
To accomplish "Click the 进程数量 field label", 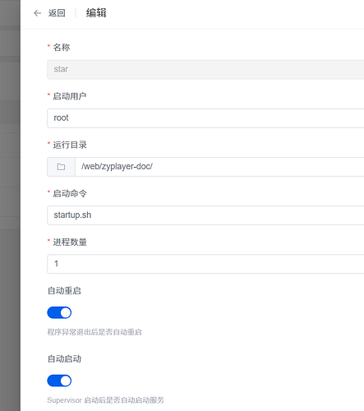I will 70,242.
